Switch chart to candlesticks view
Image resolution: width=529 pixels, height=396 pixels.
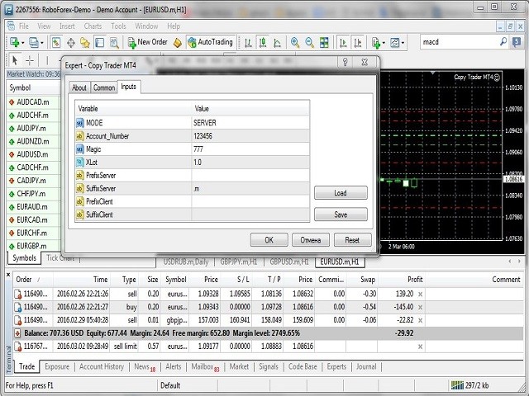point(264,42)
